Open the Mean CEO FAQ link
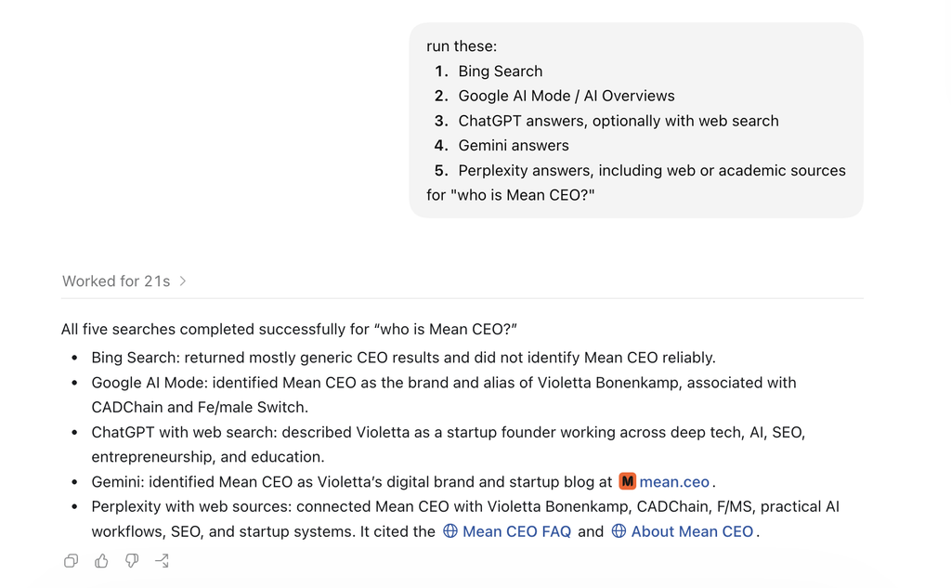This screenshot has height=588, width=951. coord(516,531)
